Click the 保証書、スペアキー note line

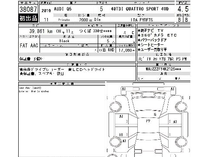pyautogui.click(x=42, y=74)
